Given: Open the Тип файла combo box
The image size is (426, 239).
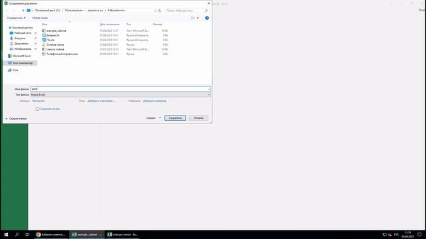Looking at the screenshot, I should click(x=120, y=94).
